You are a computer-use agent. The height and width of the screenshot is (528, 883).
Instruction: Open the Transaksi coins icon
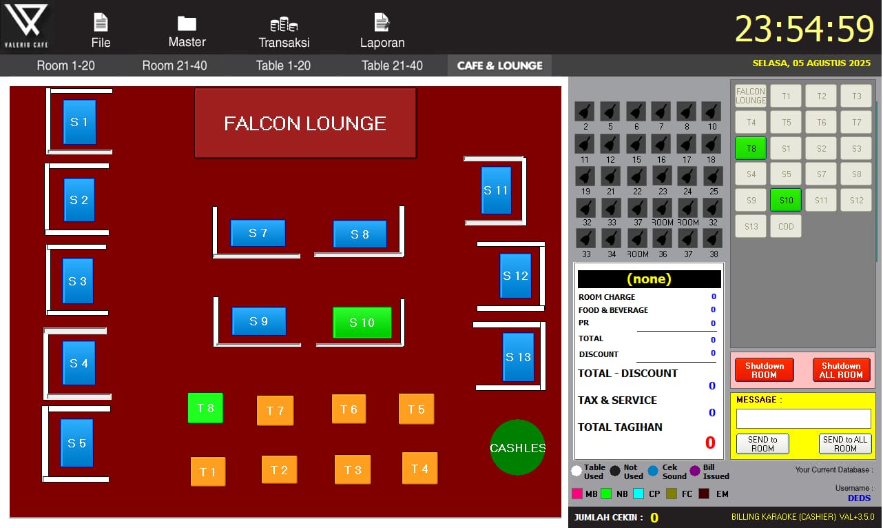pos(283,25)
